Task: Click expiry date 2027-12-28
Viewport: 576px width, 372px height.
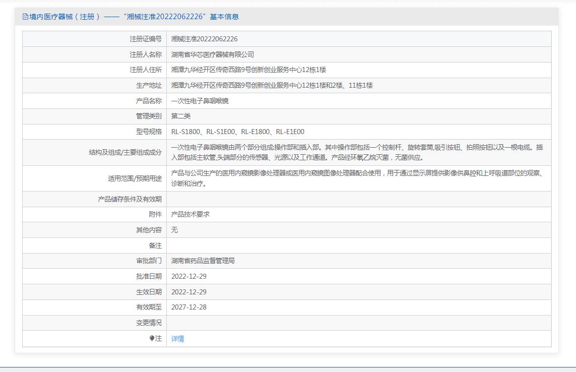Action: click(188, 307)
